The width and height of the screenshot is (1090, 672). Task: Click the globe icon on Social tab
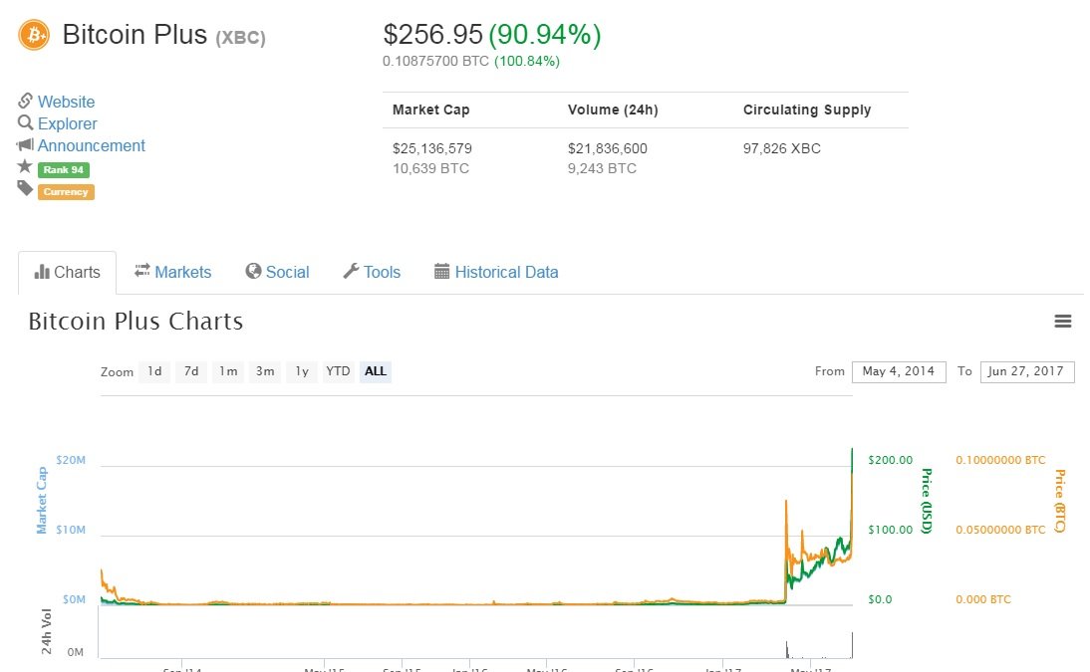pyautogui.click(x=253, y=271)
